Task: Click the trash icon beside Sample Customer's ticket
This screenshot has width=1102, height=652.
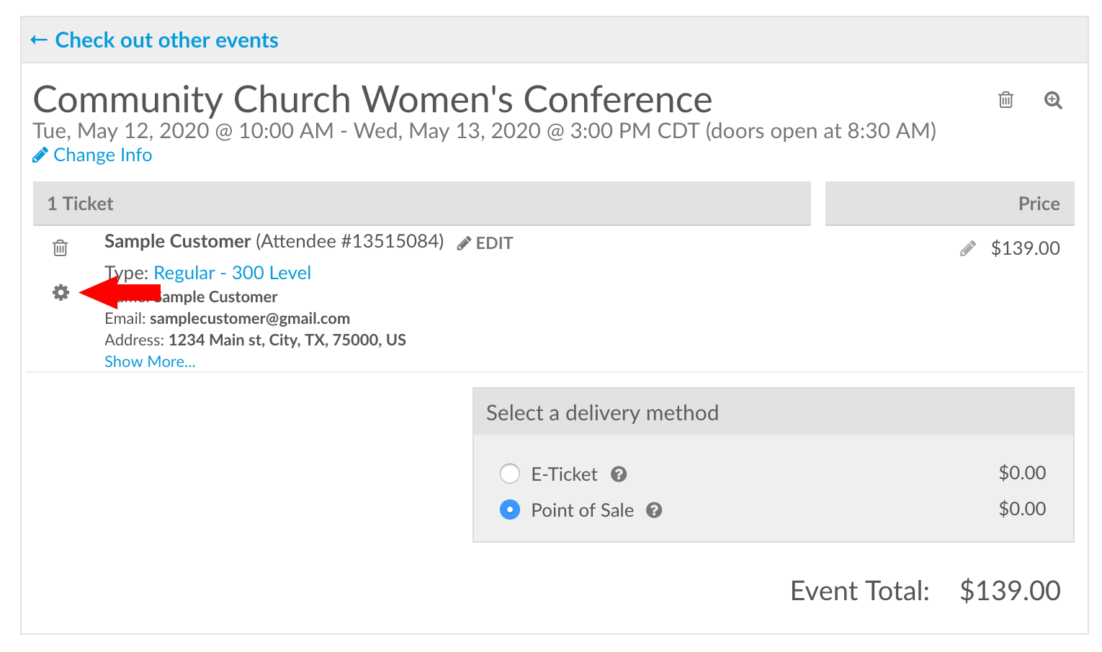Action: [x=61, y=247]
